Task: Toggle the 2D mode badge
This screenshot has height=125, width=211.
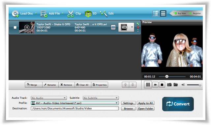Action: point(113,27)
